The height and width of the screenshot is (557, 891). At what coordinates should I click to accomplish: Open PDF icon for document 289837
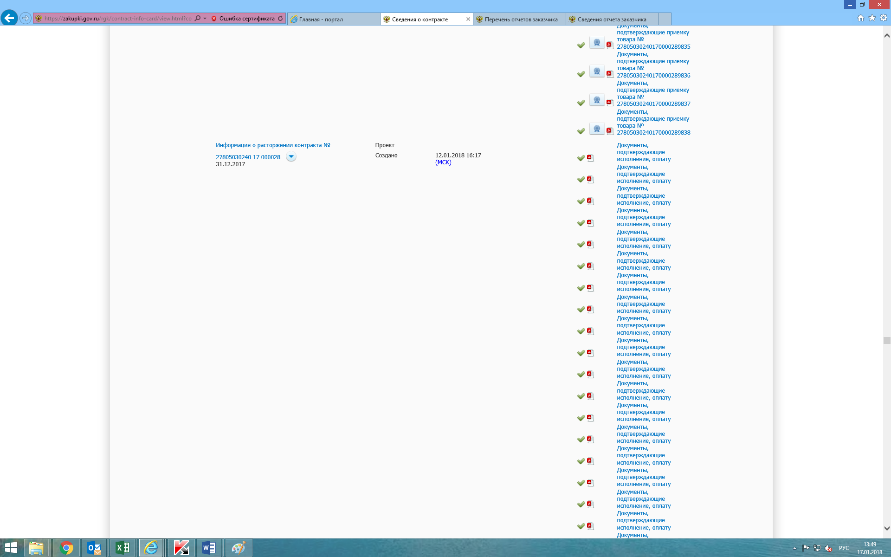(610, 103)
